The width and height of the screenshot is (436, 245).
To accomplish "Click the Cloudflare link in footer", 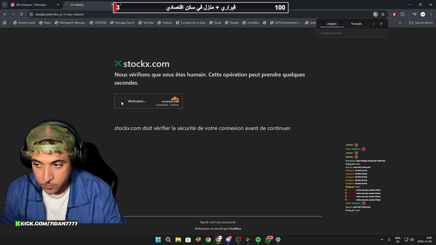I will (x=235, y=229).
